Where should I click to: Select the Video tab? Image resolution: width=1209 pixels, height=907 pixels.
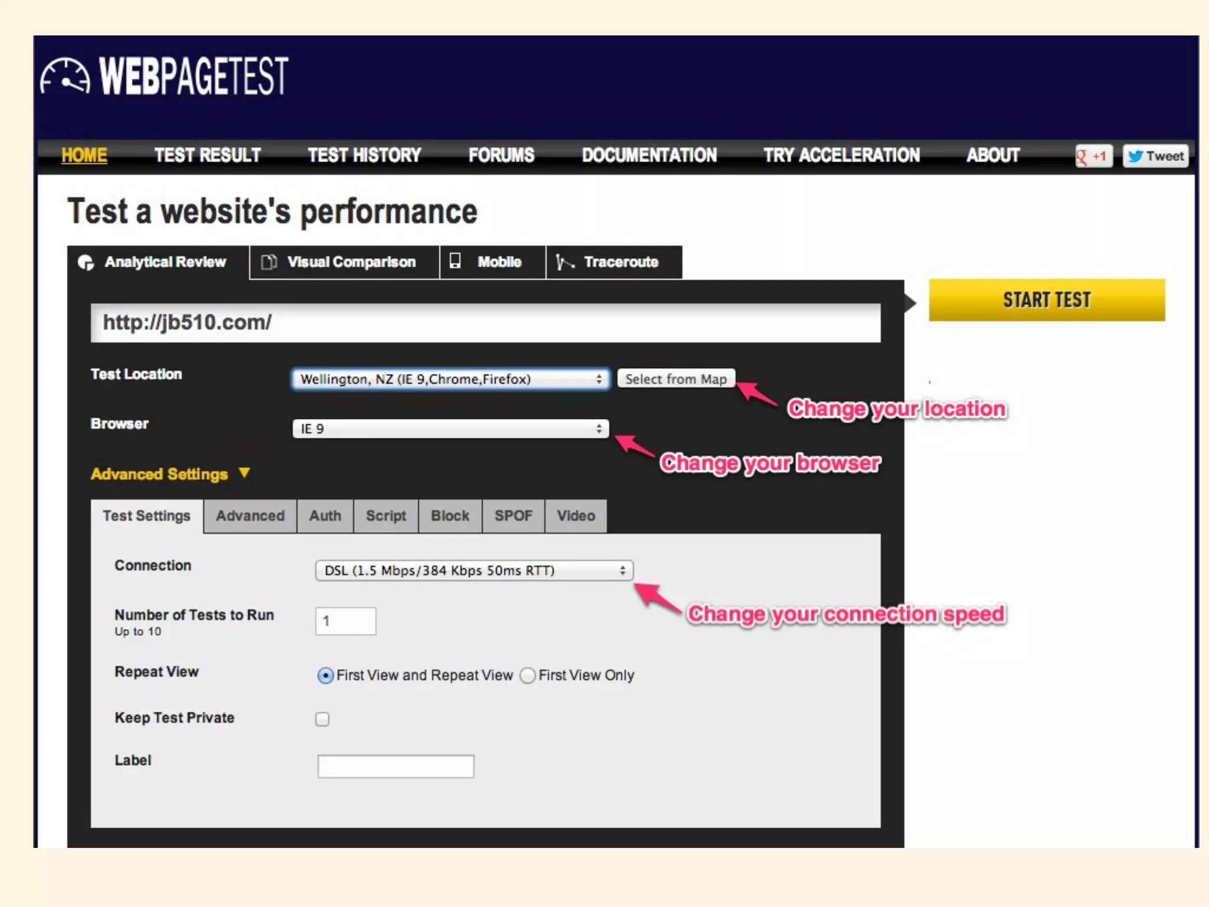(576, 516)
